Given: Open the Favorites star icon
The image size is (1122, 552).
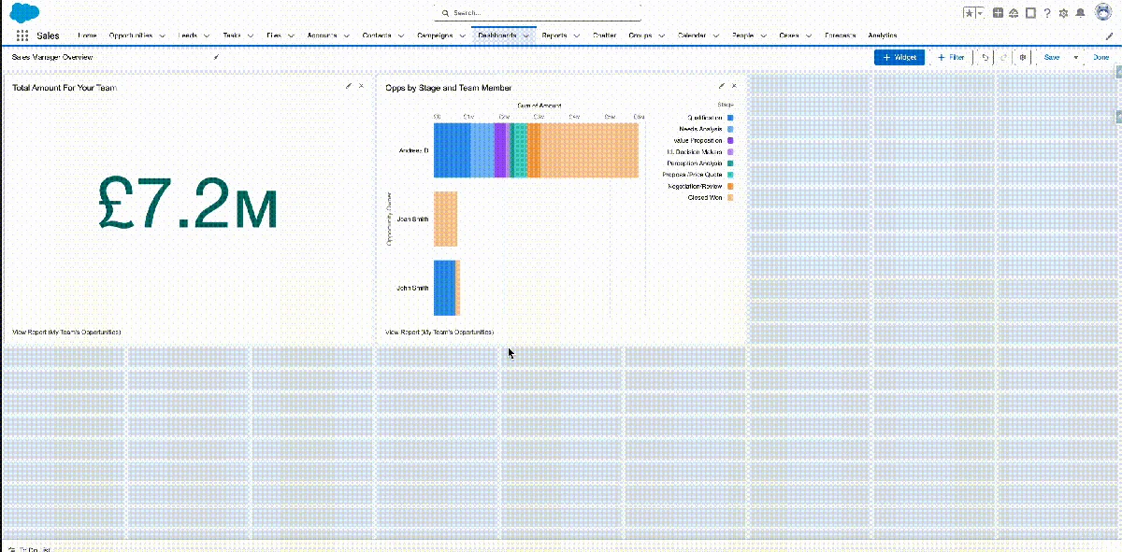Looking at the screenshot, I should pos(969,13).
